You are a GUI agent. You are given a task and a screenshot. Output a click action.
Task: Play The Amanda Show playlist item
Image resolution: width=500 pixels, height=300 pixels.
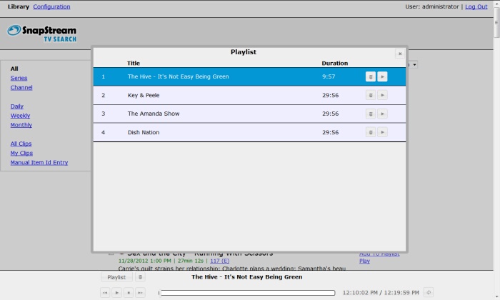click(382, 114)
